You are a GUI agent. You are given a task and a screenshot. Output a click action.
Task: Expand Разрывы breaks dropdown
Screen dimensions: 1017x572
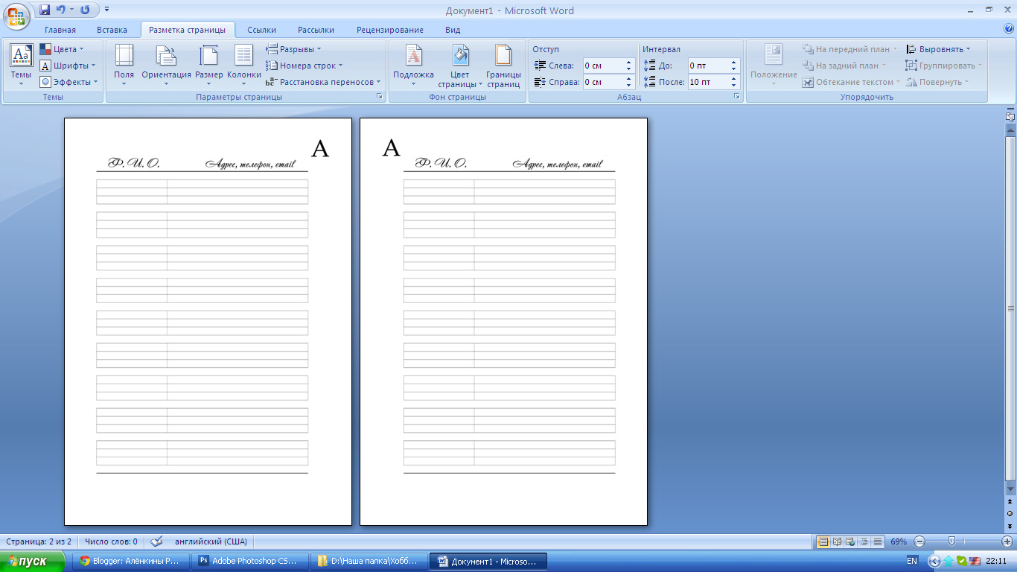[294, 49]
